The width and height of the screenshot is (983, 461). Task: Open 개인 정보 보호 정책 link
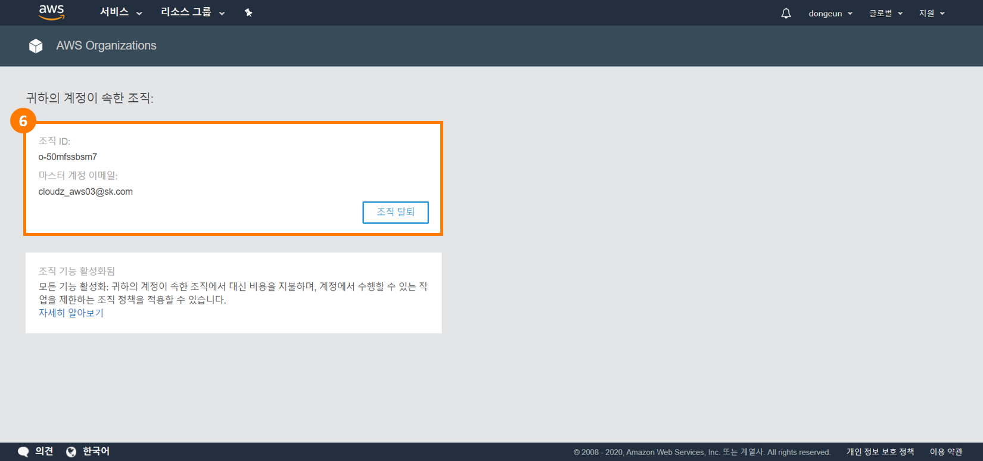(x=880, y=452)
